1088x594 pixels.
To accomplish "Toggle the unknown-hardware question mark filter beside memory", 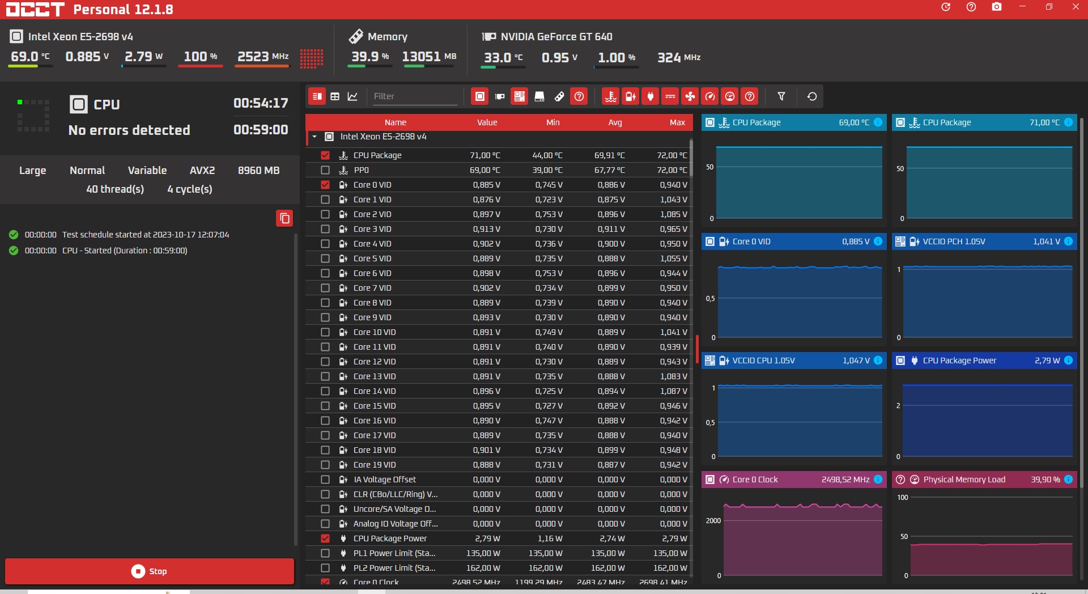I will pyautogui.click(x=579, y=96).
